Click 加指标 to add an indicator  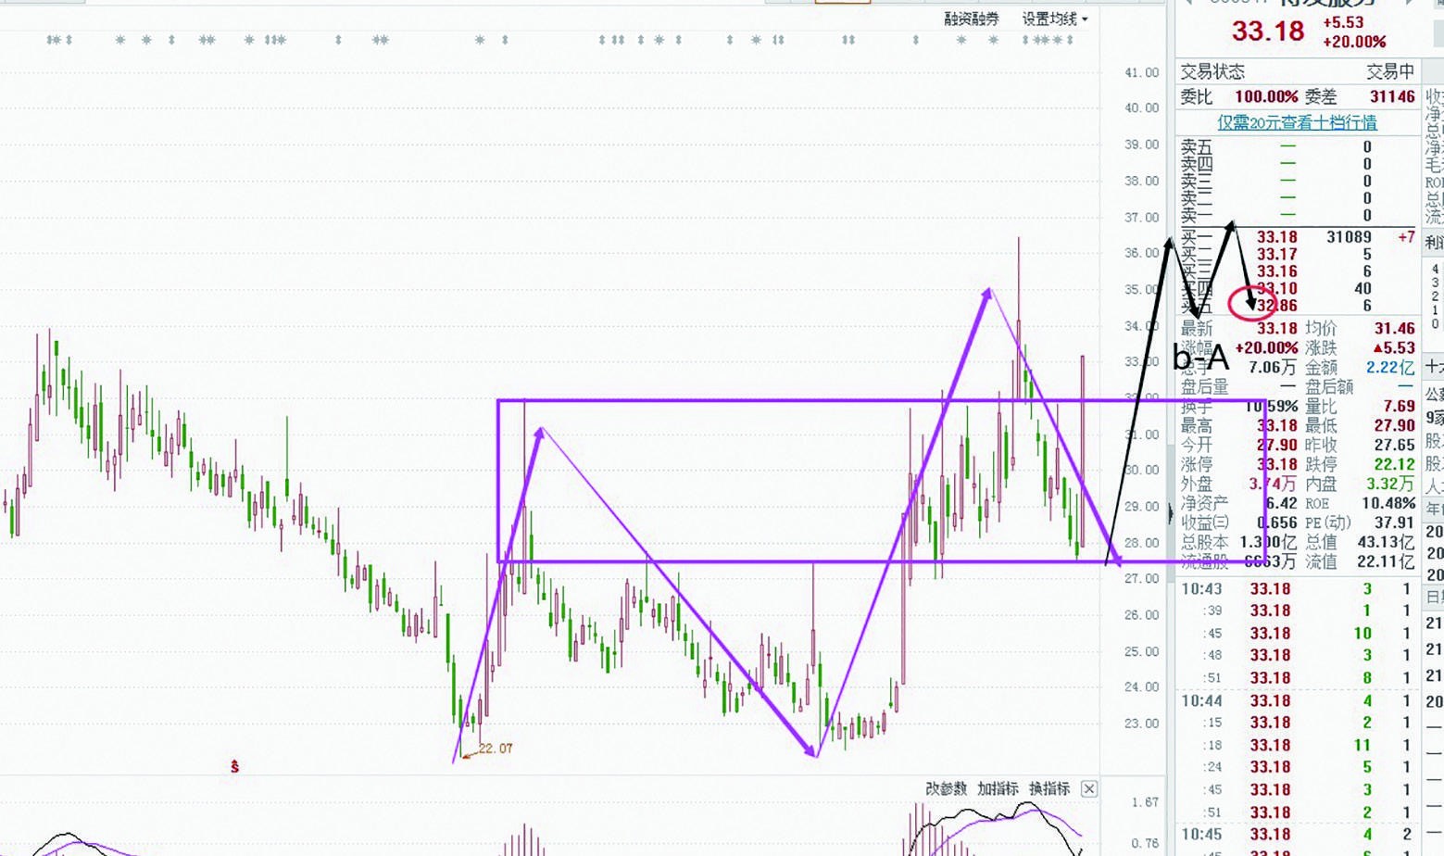point(998,788)
